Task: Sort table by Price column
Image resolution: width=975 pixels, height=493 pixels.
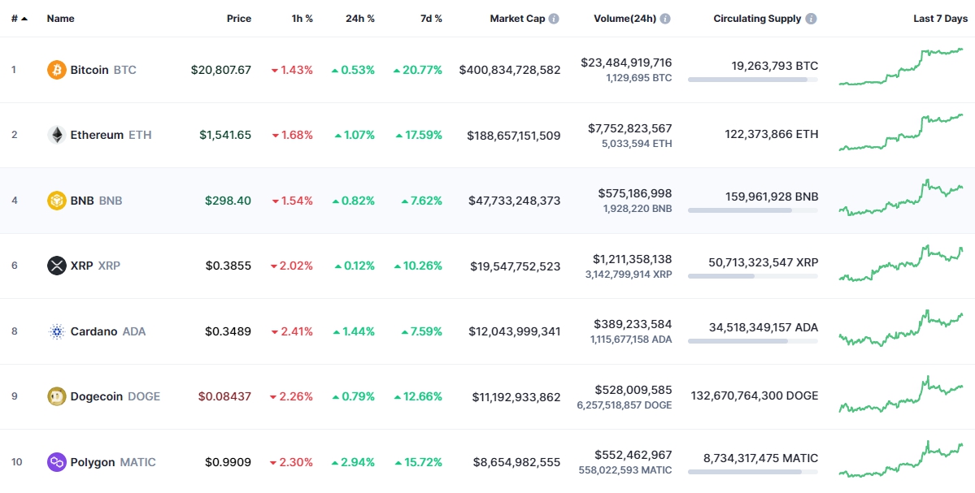Action: coord(239,19)
